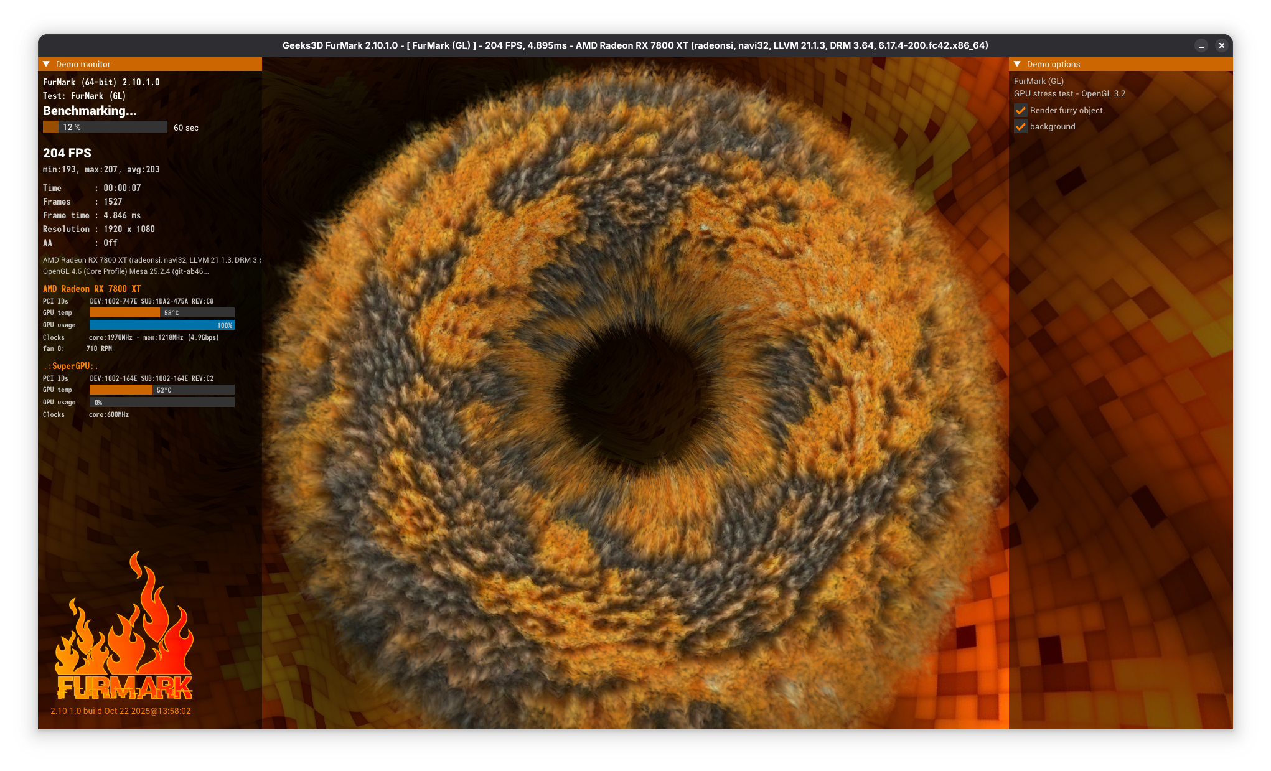Click the 52°C SuperGPU temp bar
The width and height of the screenshot is (1271, 771).
pyautogui.click(x=162, y=390)
